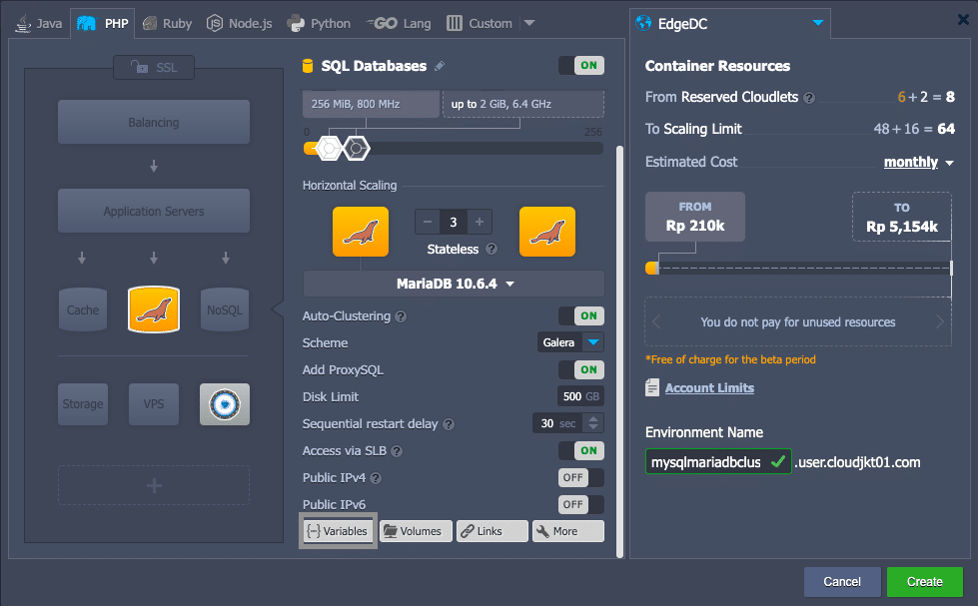Enable Public IPv4 switch
Viewport: 978px width, 606px height.
[x=580, y=477]
